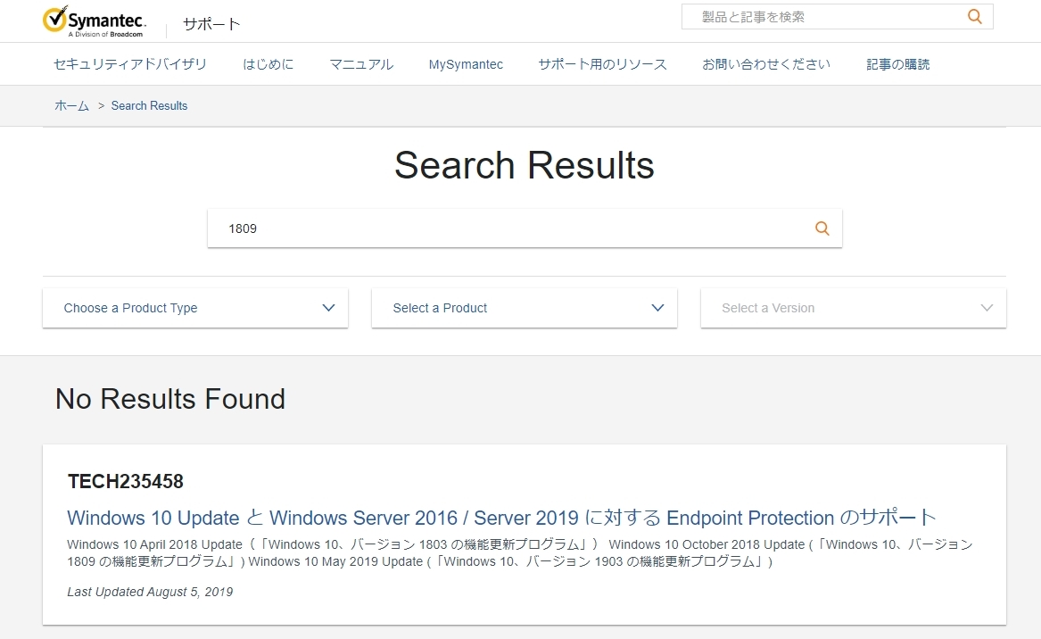The height and width of the screenshot is (639, 1041).
Task: Open the マニュアル menu item
Action: (x=361, y=64)
